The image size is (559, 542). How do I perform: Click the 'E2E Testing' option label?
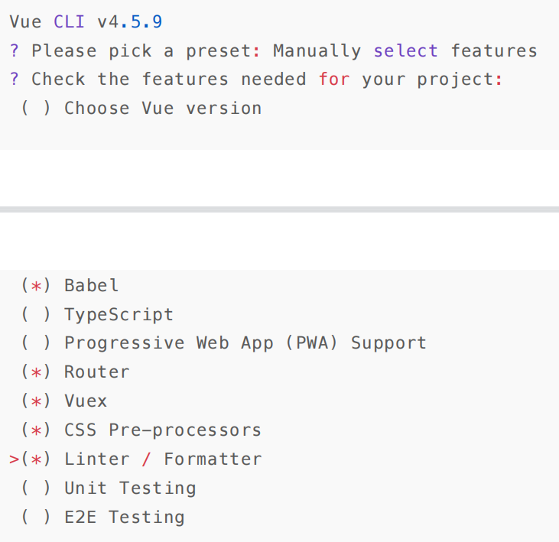124,518
